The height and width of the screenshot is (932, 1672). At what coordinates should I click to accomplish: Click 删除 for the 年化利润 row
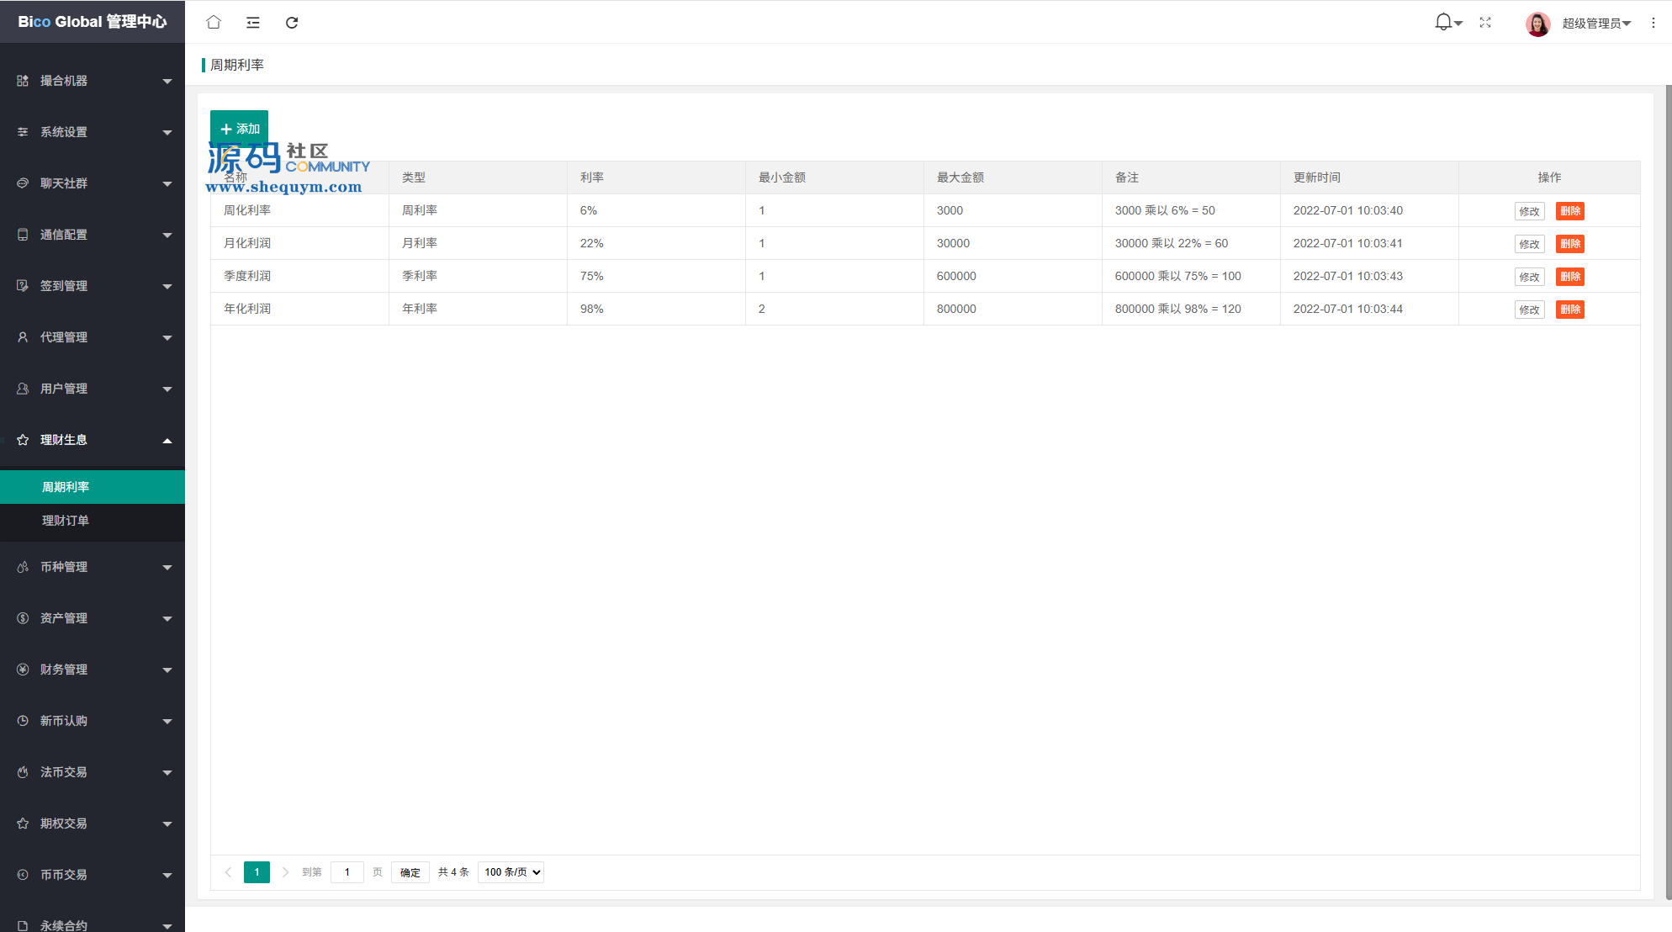coord(1569,310)
